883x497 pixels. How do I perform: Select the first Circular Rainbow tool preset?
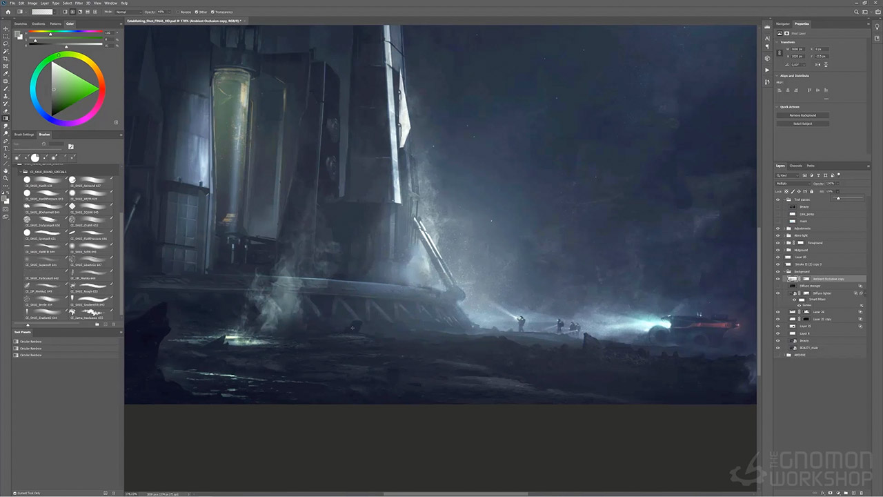click(32, 341)
